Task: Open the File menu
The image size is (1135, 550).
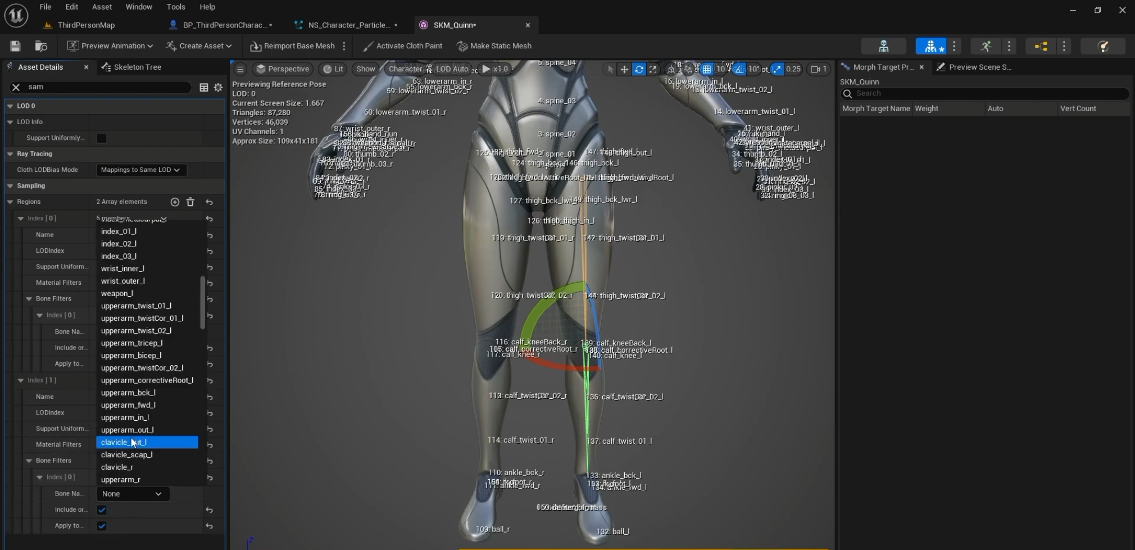Action: pyautogui.click(x=46, y=7)
